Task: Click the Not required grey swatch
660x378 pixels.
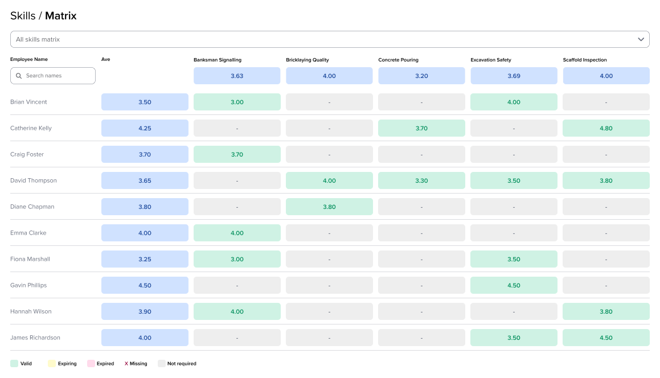Action: 162,363
